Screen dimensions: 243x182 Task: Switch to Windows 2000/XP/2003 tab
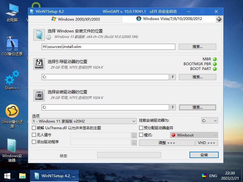coord(75,19)
